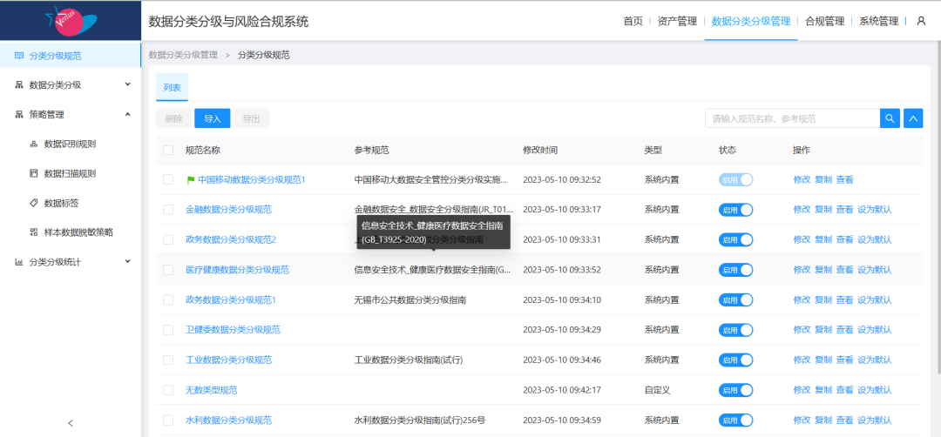Open the 资产管理 top menu
Image resolution: width=941 pixels, height=437 pixels.
(677, 21)
